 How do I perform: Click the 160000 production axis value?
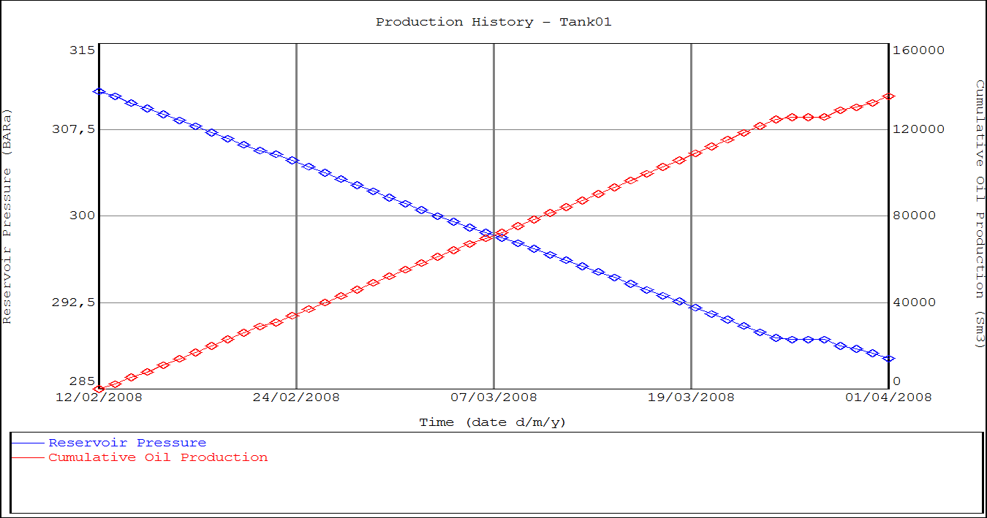click(x=918, y=50)
